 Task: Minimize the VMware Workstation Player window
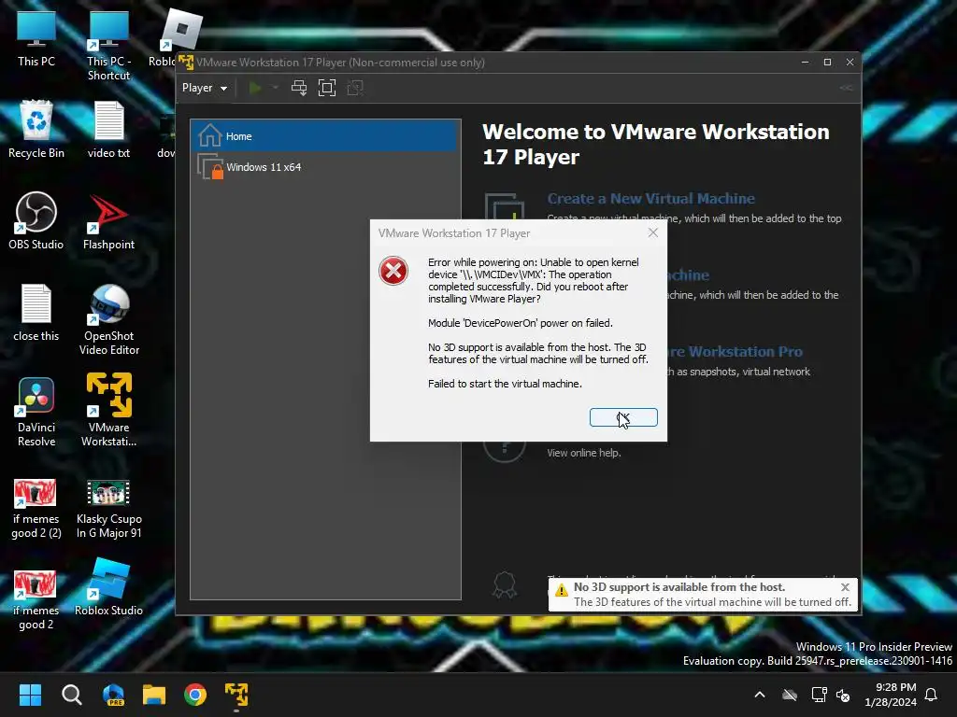[805, 63]
